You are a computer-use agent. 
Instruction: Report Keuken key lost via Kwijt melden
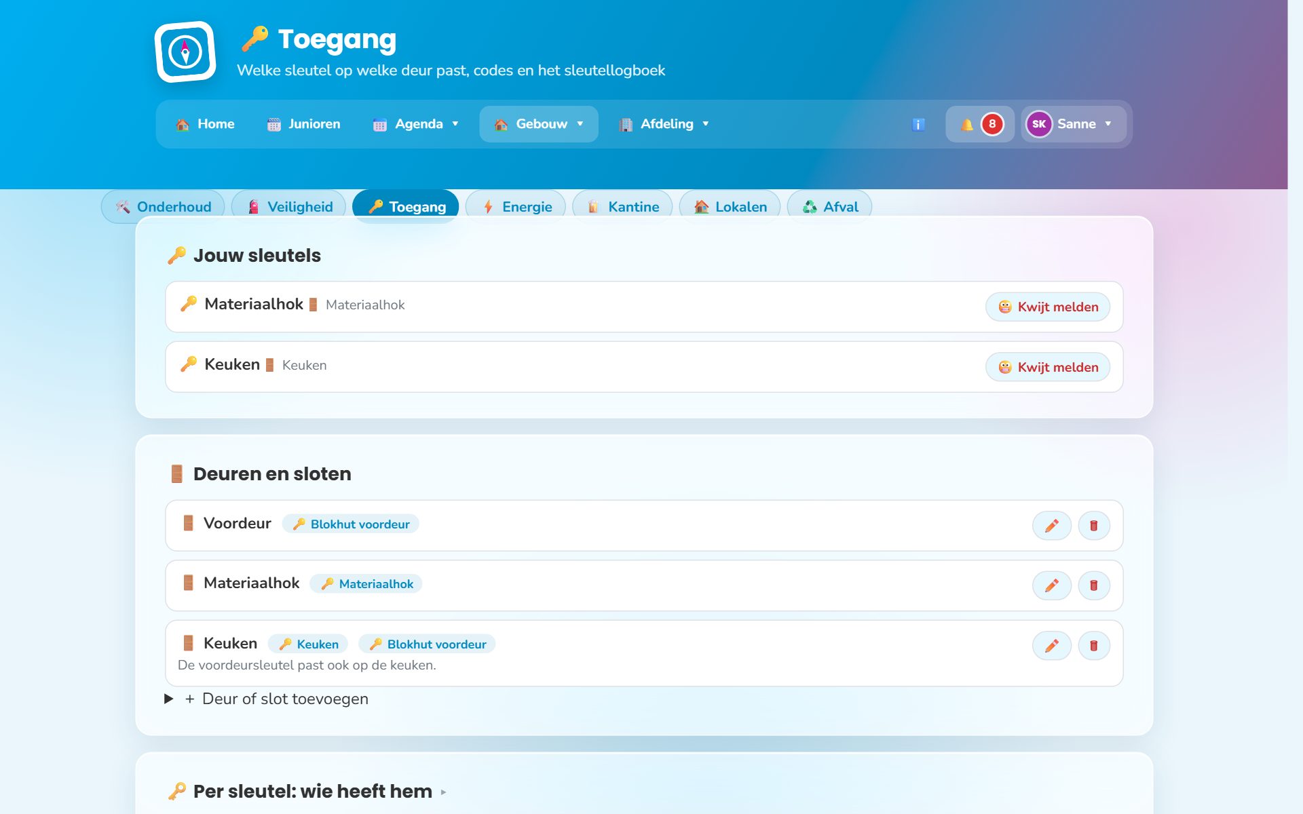[x=1047, y=367]
